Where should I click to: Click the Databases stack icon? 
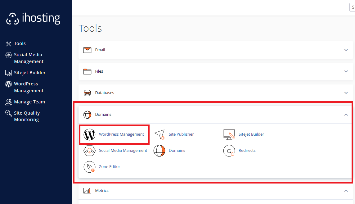pyautogui.click(x=88, y=93)
